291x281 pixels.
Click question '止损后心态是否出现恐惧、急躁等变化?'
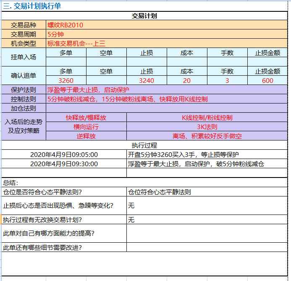pos(64,206)
